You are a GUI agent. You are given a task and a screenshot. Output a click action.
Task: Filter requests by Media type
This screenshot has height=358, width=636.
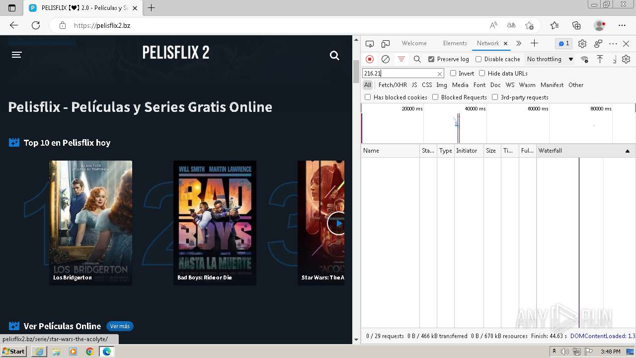pyautogui.click(x=460, y=85)
